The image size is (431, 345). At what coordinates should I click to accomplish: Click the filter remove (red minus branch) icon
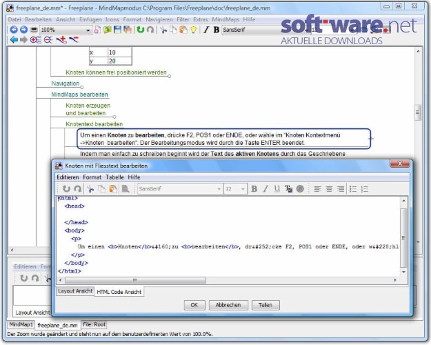tap(74, 40)
